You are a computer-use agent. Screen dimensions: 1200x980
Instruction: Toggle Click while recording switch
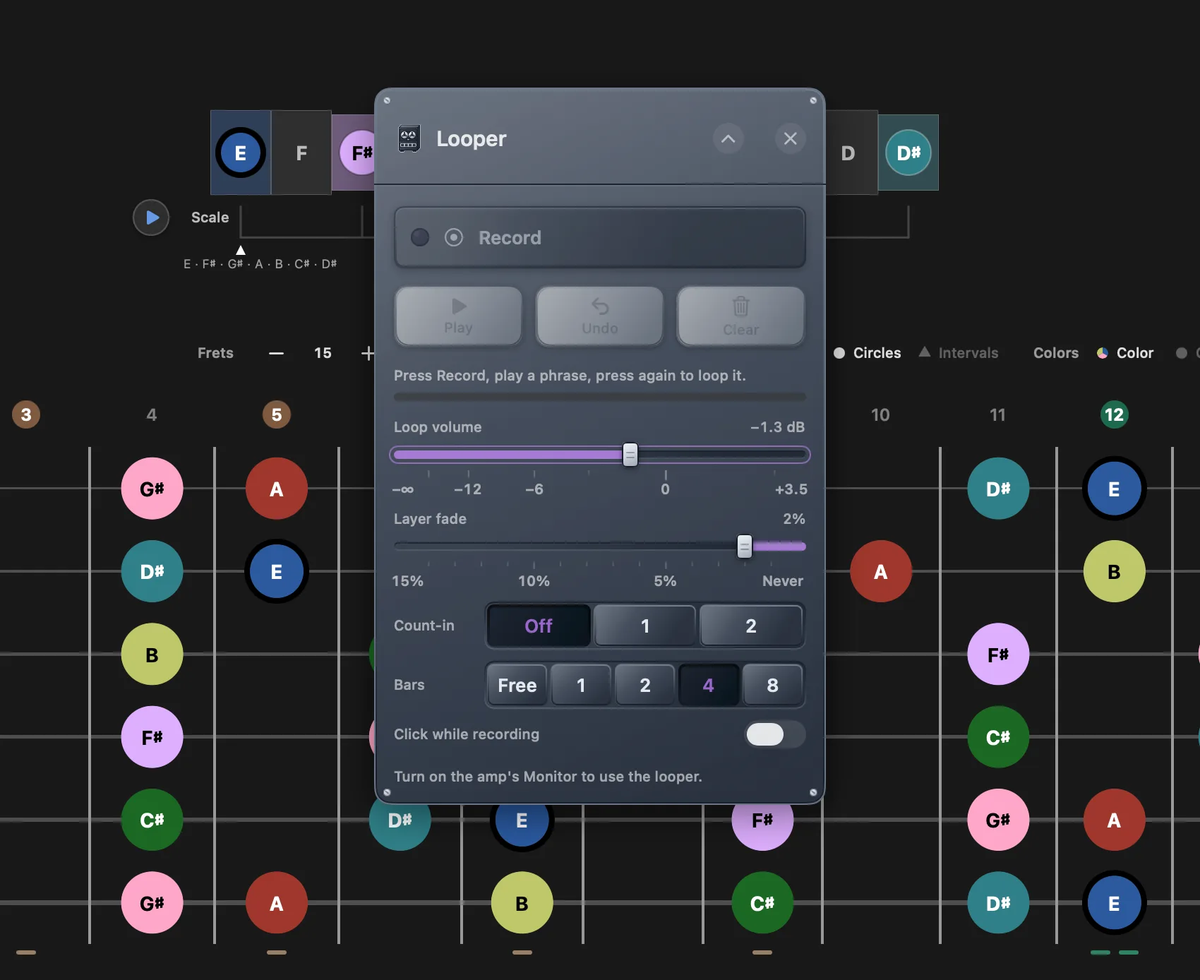(775, 734)
